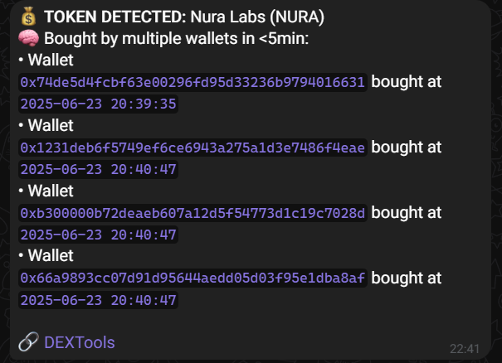Click the third Wallet bullet label
The height and width of the screenshot is (363, 502).
point(51,191)
